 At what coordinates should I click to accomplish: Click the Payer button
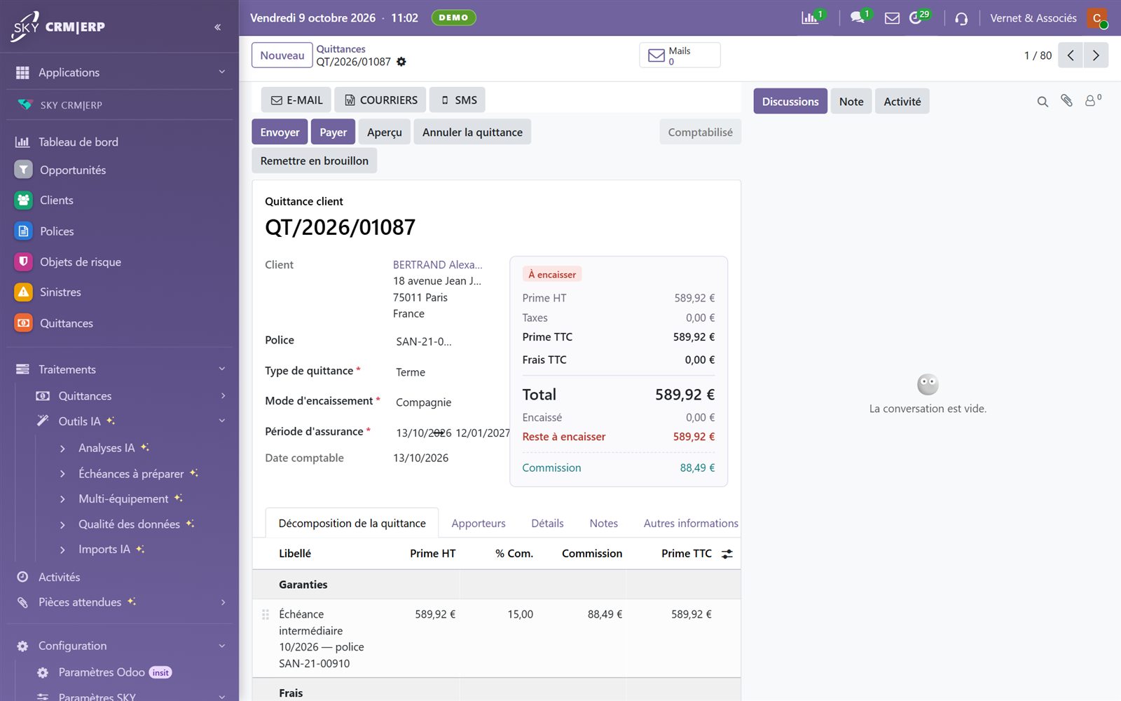pos(333,132)
